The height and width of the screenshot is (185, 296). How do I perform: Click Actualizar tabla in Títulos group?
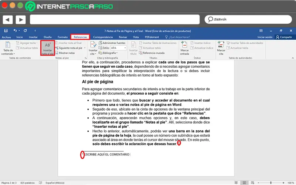[x=150, y=48]
